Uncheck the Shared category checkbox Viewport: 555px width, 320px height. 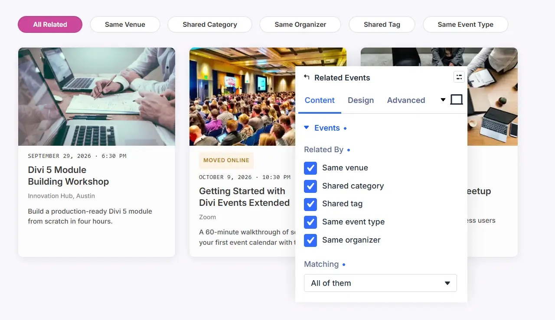tap(310, 186)
